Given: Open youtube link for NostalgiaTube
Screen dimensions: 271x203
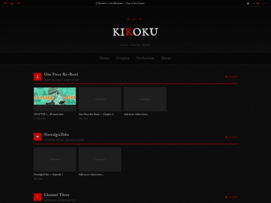Looking at the screenshot, I should point(231,137).
